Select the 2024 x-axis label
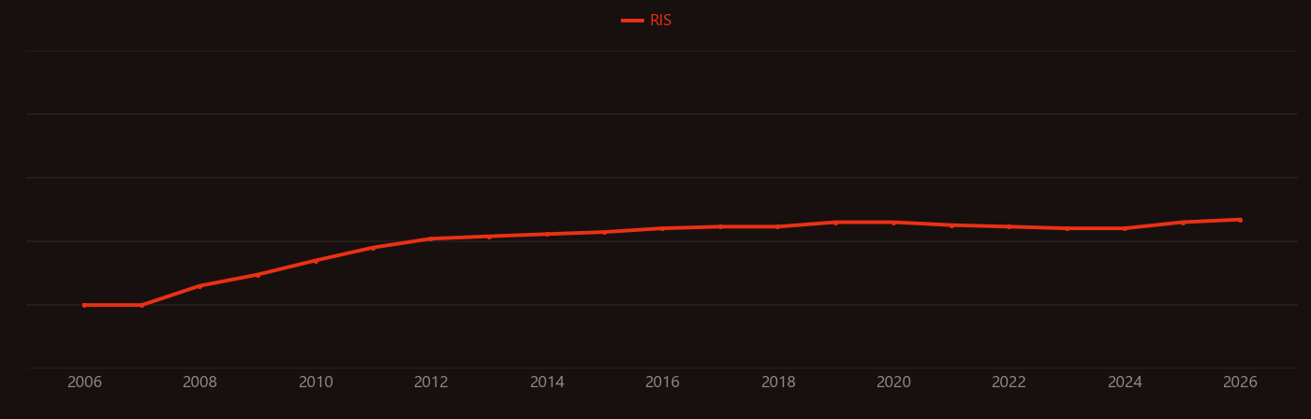Image resolution: width=1311 pixels, height=419 pixels. pyautogui.click(x=1125, y=383)
